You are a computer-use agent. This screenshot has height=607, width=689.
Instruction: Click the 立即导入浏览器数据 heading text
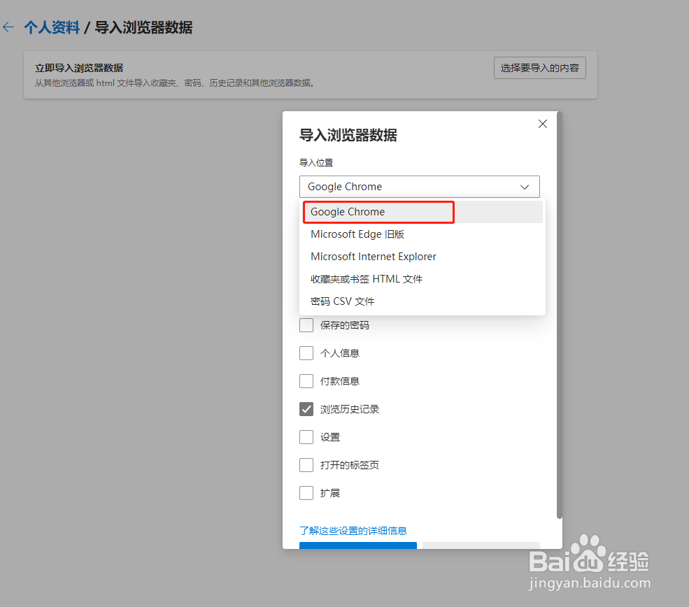(x=79, y=68)
